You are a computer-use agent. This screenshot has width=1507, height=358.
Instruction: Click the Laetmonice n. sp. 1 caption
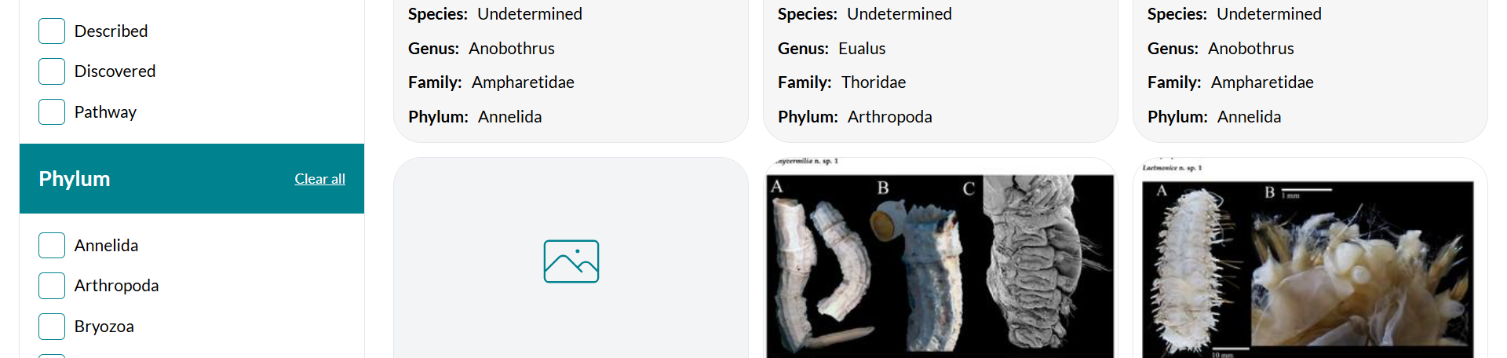tap(1173, 167)
